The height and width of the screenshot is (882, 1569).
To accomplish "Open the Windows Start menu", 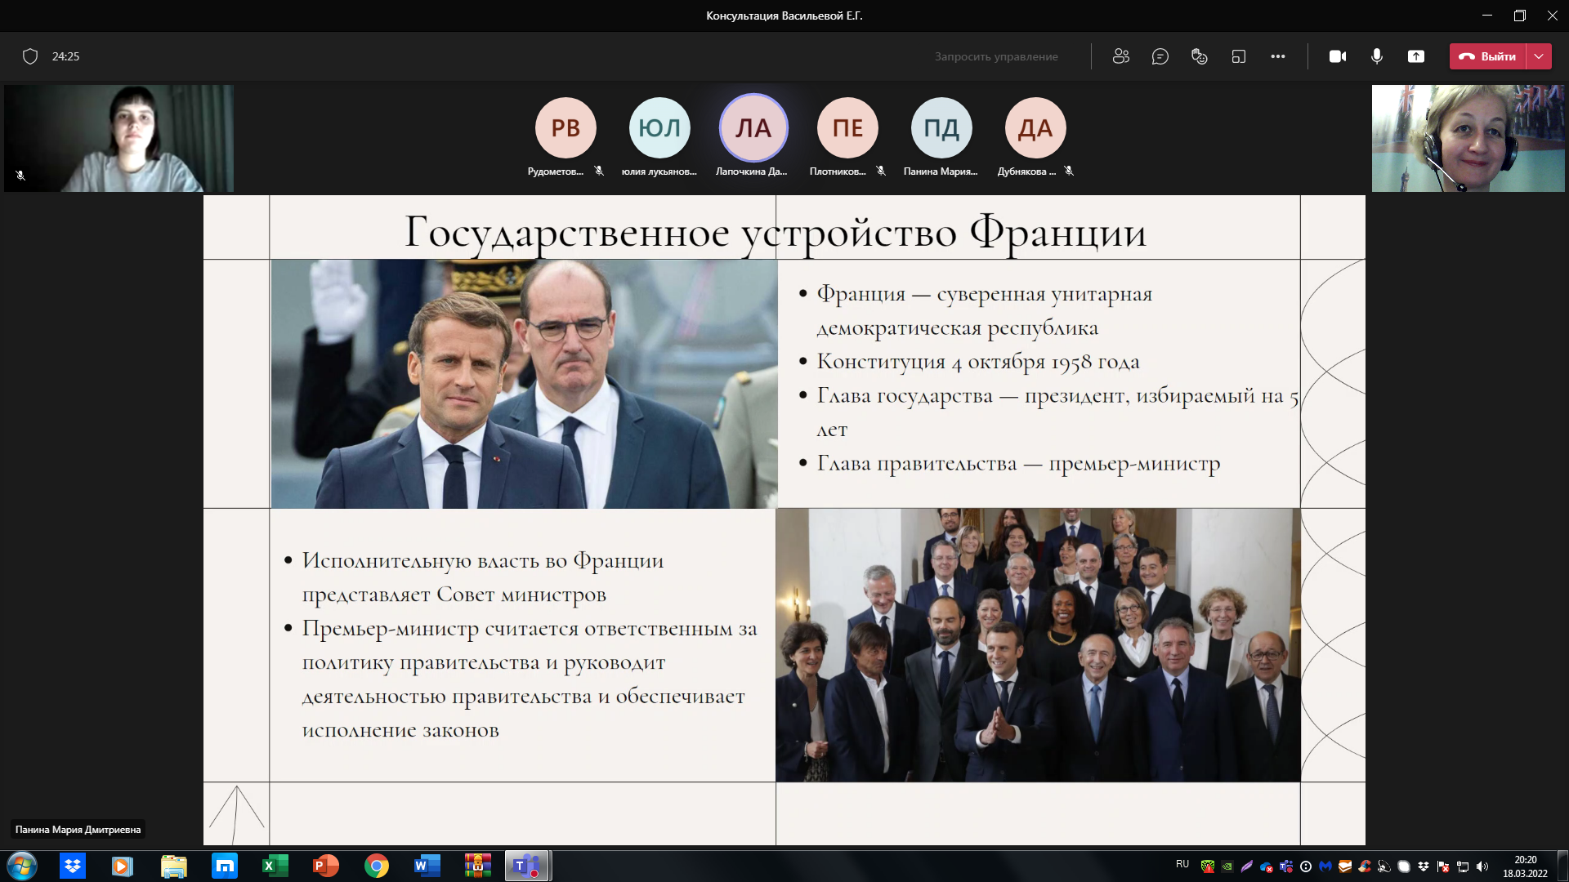I will click(22, 866).
